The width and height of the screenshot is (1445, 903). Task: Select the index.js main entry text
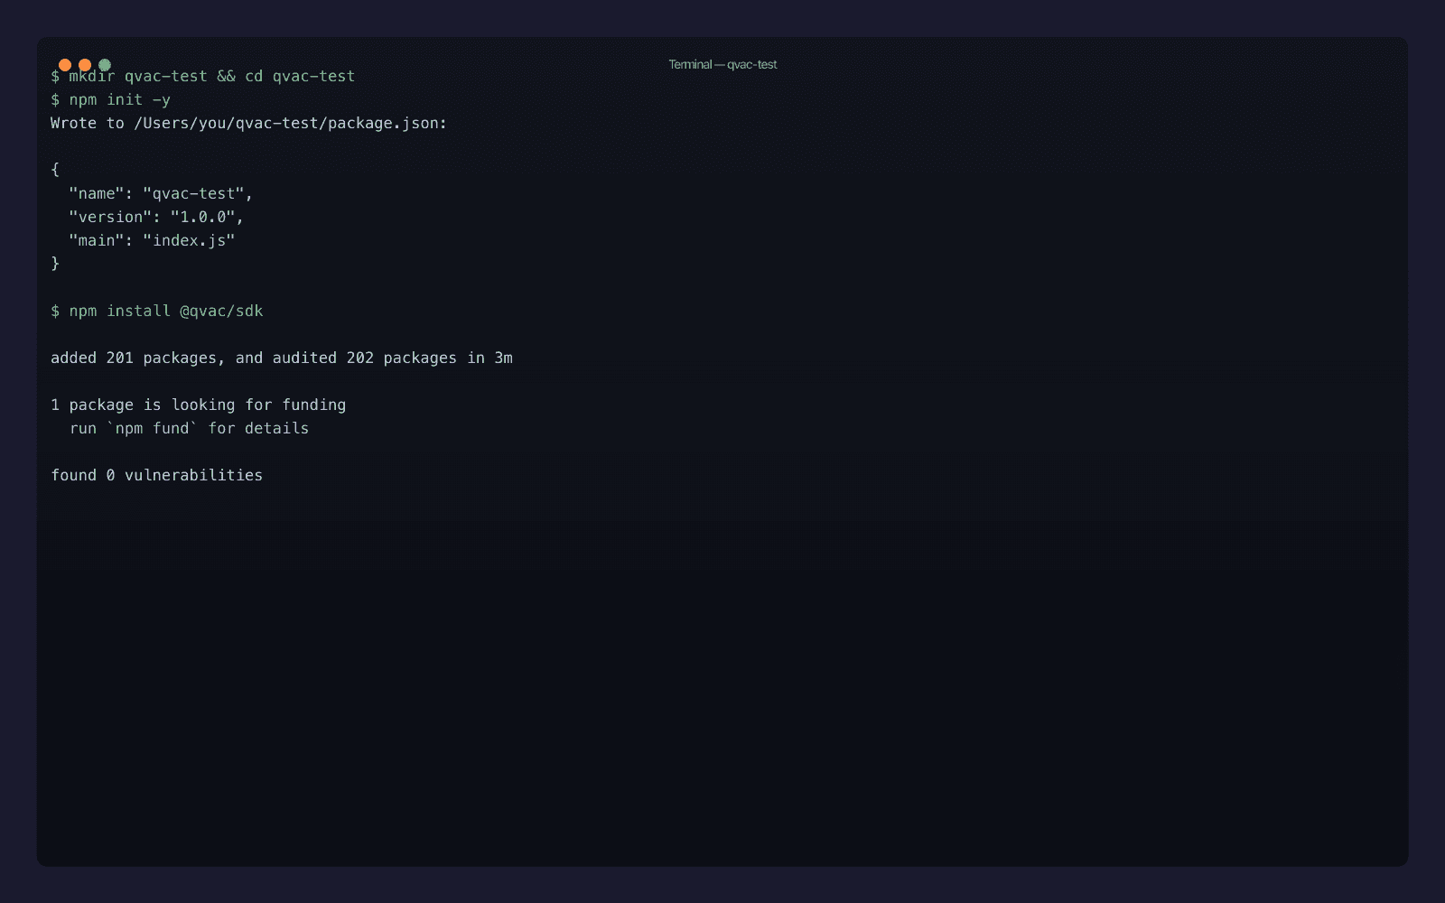(190, 240)
